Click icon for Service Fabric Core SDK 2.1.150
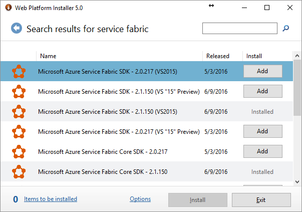The image size is (302, 212). click(x=19, y=172)
